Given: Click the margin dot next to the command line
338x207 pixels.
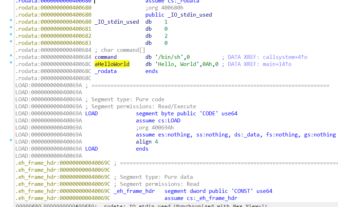Looking at the screenshot, I should 11,56.
